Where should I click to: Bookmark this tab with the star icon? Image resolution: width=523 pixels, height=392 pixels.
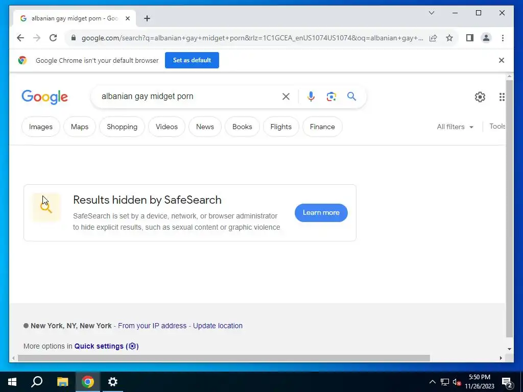pos(449,38)
